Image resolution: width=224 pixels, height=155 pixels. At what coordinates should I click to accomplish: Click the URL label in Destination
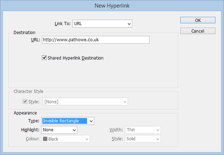click(35, 40)
